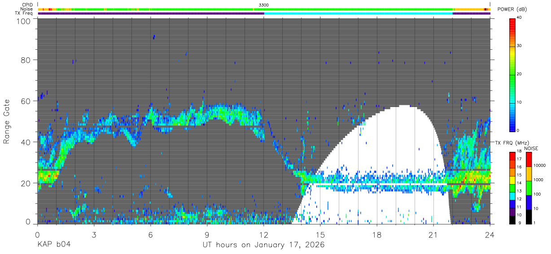Click hour tick label 18
The image size is (551, 254).
click(377, 234)
